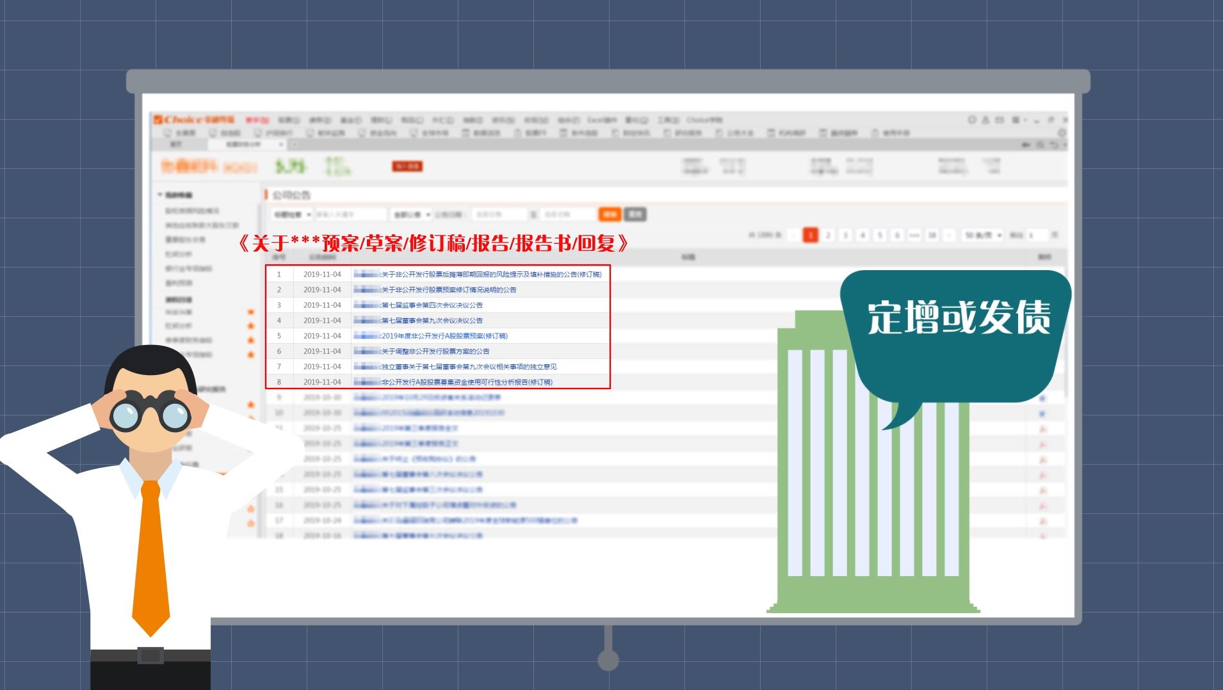The width and height of the screenshot is (1223, 690).
Task: Collapse the top expanded section in left sidebar
Action: point(160,195)
